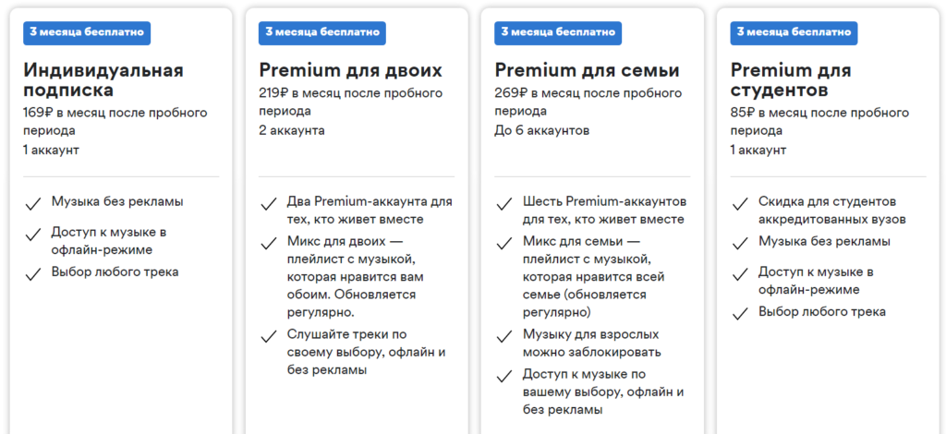The width and height of the screenshot is (946, 434).
Task: Click checkmark next to 'Микс для двоих'
Action: pos(269,244)
